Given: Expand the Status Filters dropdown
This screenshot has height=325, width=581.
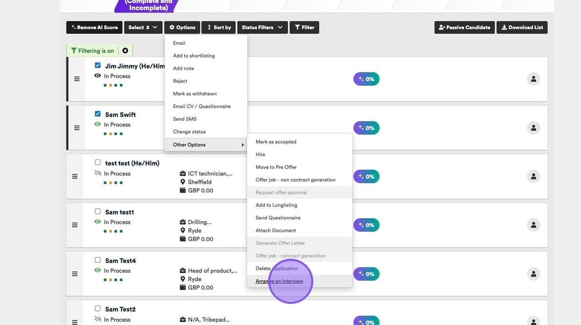Looking at the screenshot, I should pos(262,27).
